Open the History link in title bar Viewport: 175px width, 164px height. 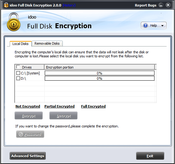(69, 5)
